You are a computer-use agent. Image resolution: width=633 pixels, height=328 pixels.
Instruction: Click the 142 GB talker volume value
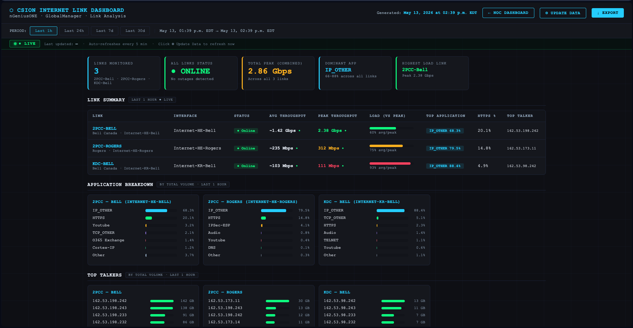(187, 301)
